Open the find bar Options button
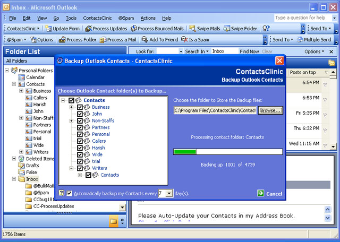 [314, 51]
